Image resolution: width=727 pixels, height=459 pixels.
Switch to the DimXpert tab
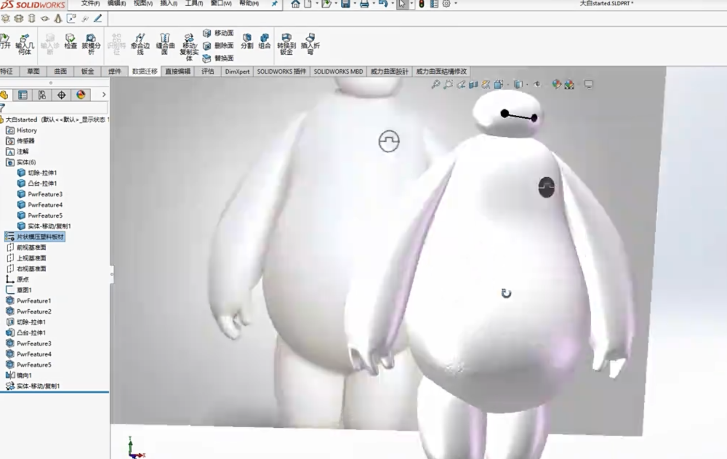click(x=237, y=71)
